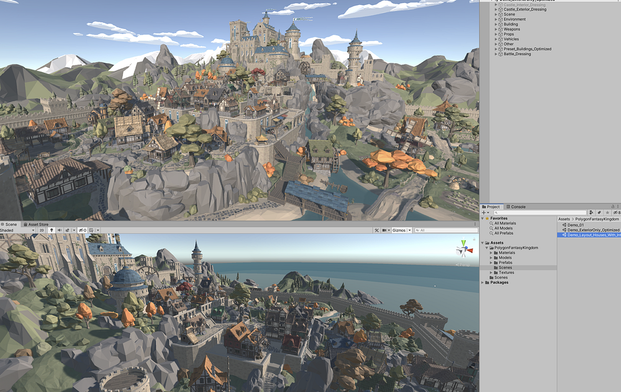
Task: Click the Other object cube icon
Action: pos(501,44)
